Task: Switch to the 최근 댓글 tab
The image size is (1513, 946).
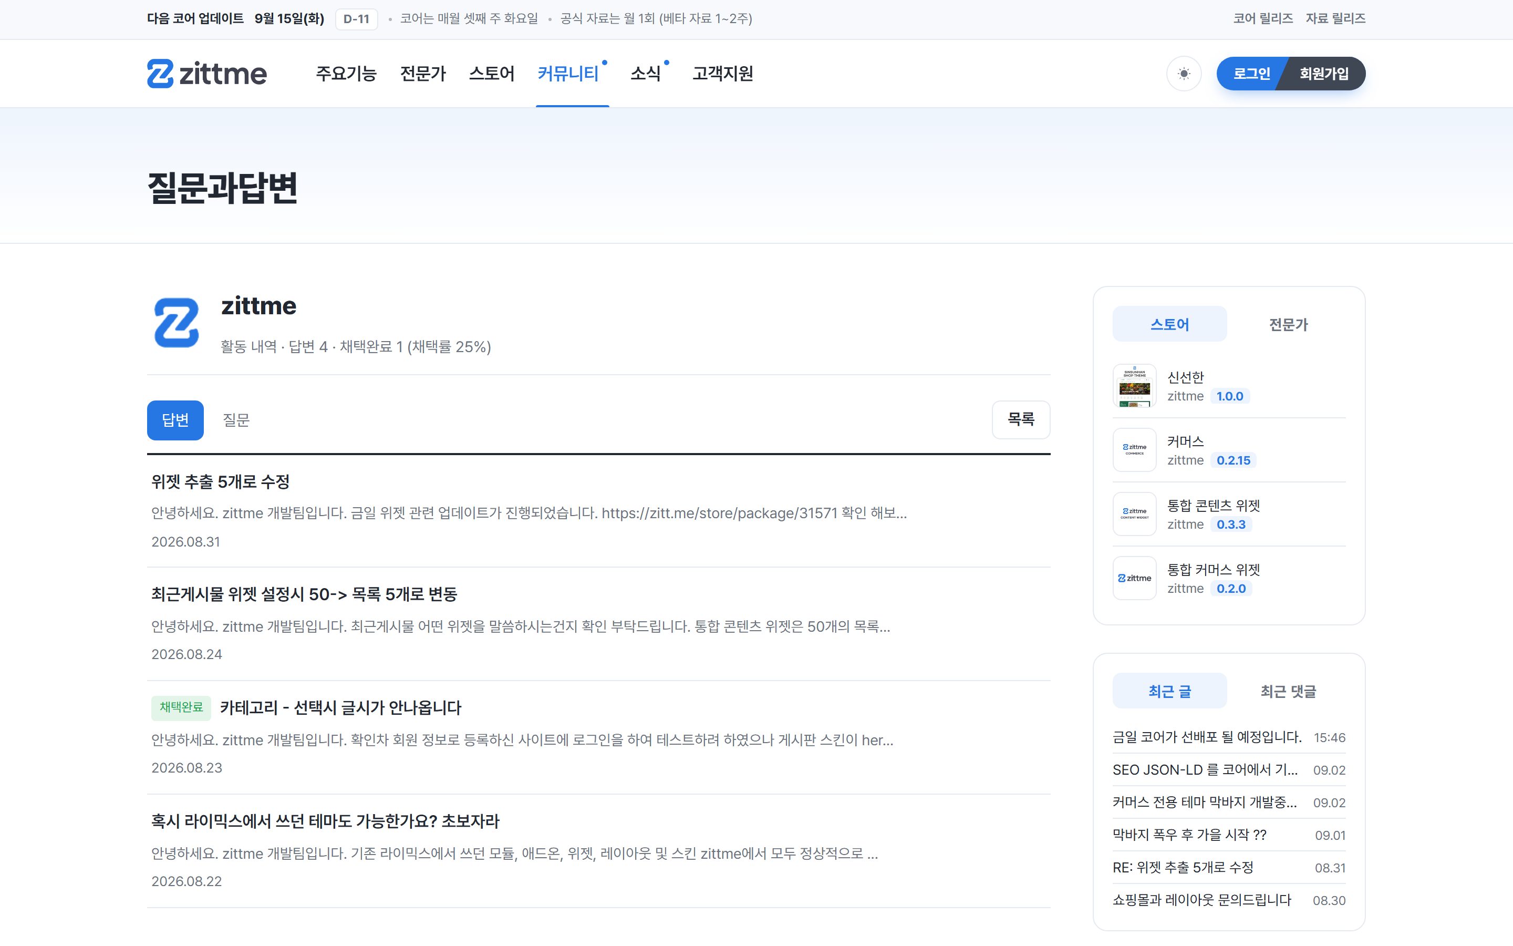Action: (1288, 691)
